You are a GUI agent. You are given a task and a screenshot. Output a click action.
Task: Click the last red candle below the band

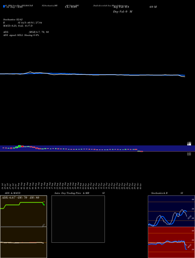coord(142,151)
